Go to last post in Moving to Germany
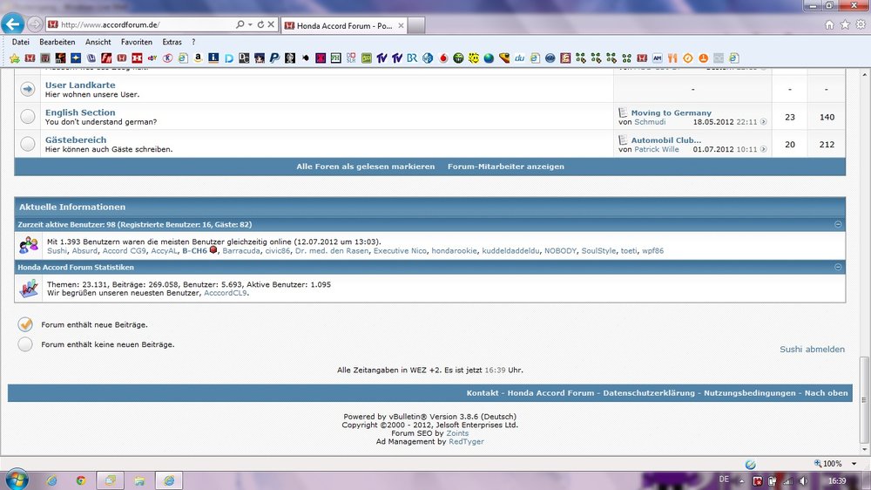The width and height of the screenshot is (871, 490). pyautogui.click(x=763, y=122)
